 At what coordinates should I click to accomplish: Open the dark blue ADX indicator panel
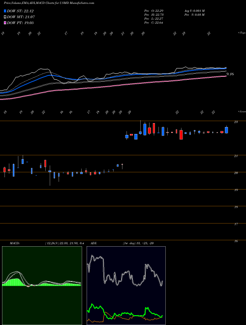[126, 286]
